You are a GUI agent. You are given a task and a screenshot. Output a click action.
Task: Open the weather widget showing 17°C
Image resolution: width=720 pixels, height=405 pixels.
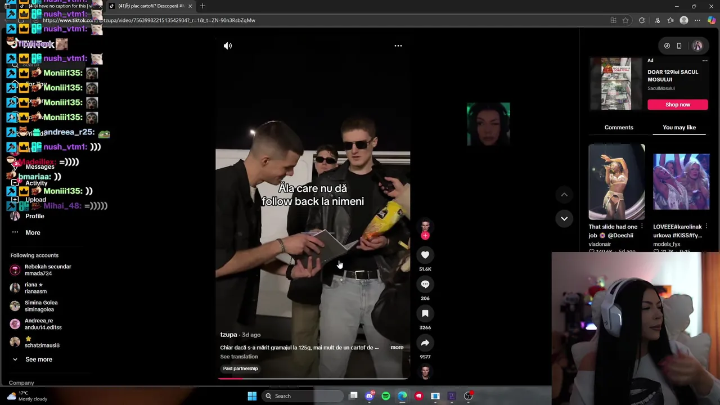tap(25, 396)
